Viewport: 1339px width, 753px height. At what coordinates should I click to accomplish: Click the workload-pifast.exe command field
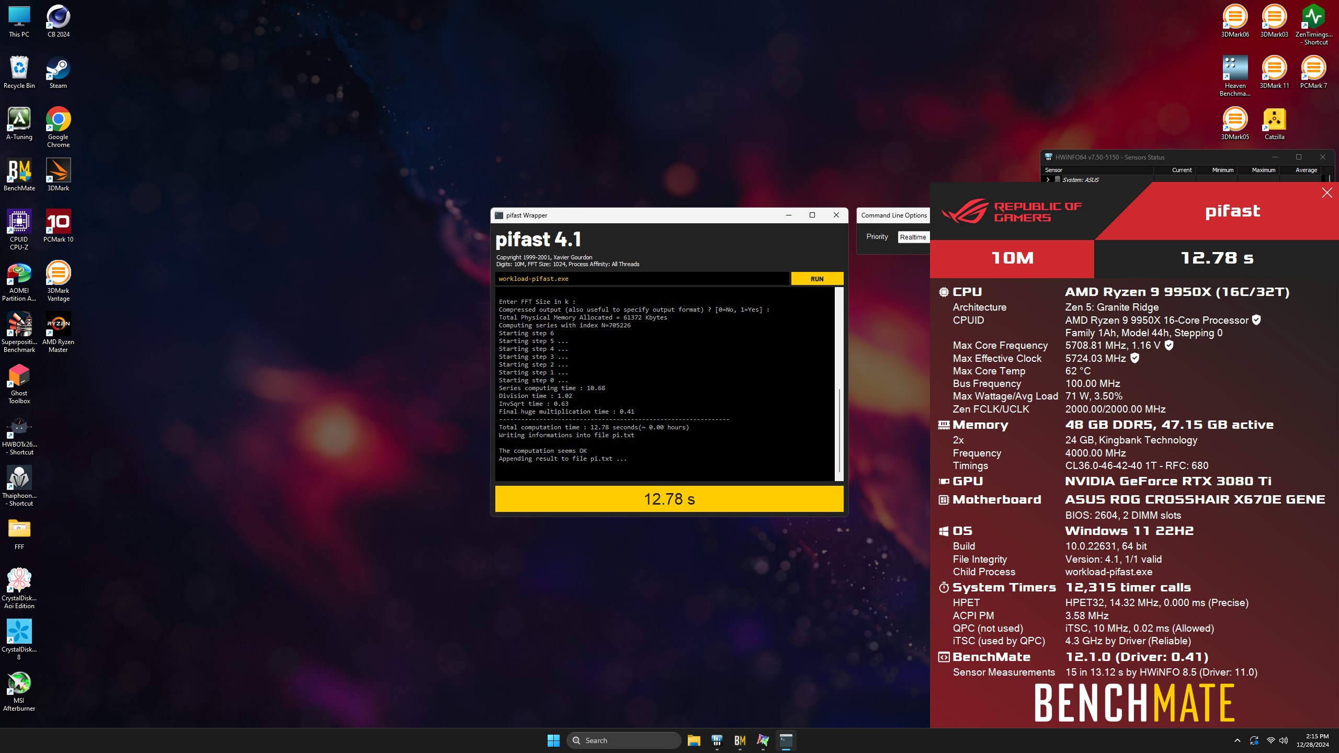tap(642, 279)
